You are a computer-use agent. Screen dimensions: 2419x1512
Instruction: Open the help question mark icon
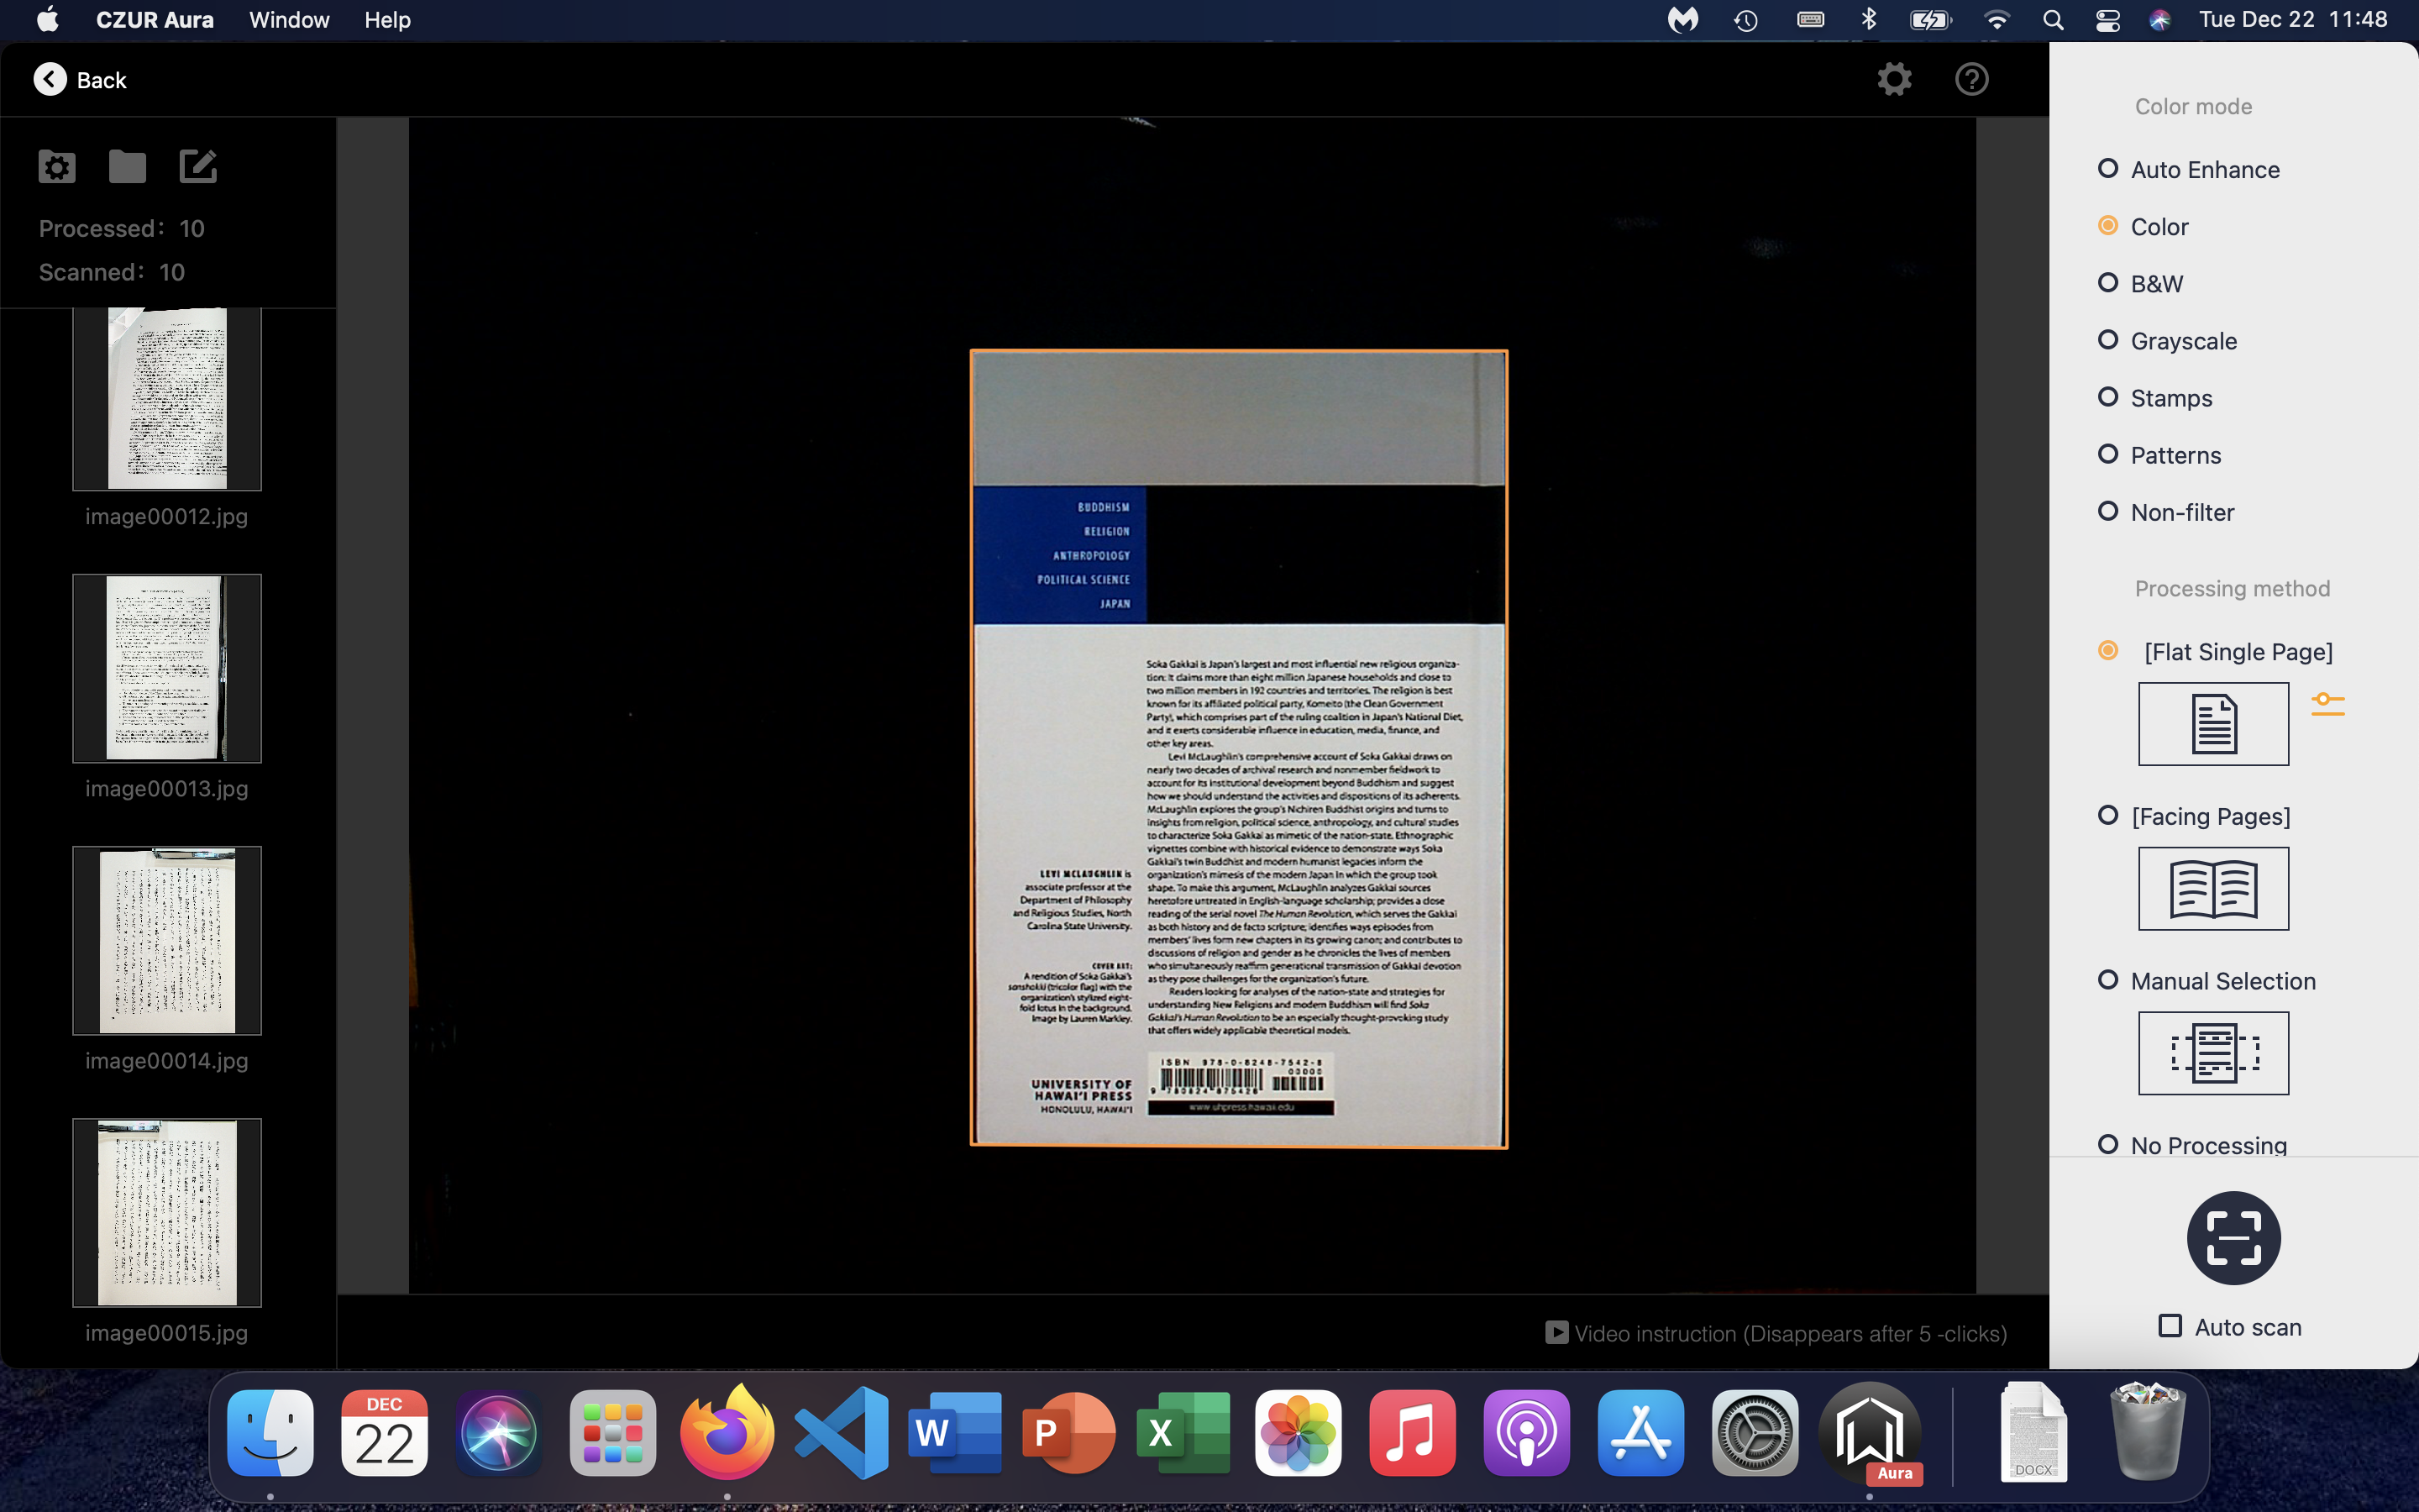tap(1971, 79)
